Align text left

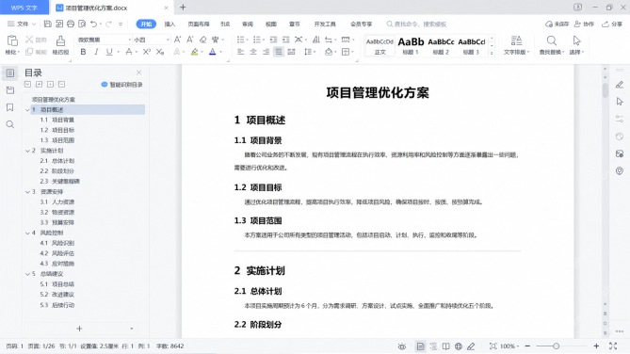coord(241,52)
